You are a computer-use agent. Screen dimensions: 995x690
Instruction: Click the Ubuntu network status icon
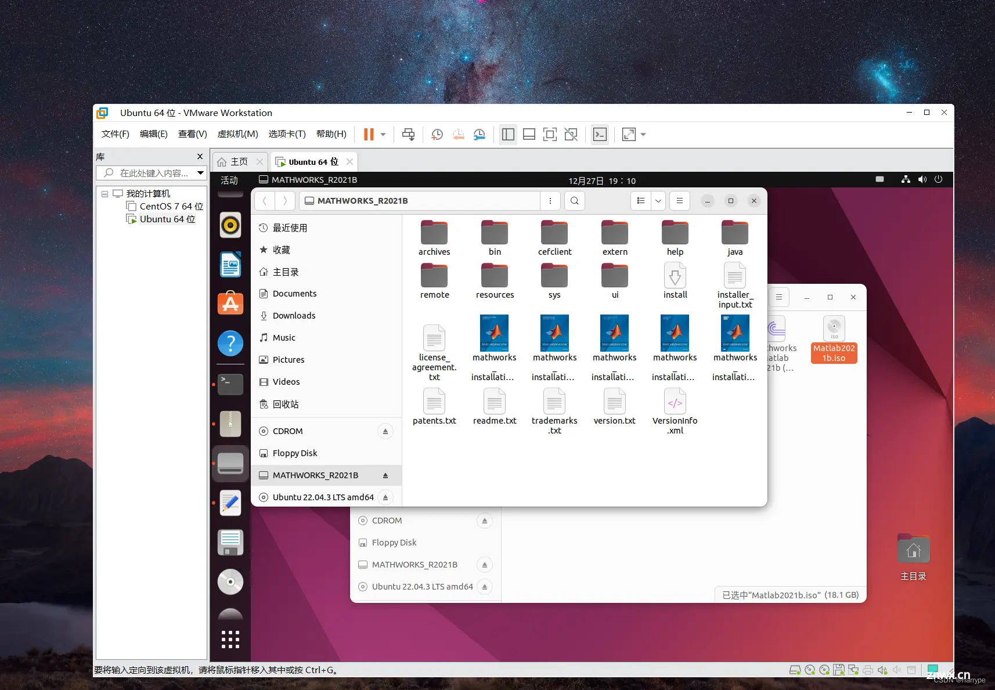click(906, 180)
